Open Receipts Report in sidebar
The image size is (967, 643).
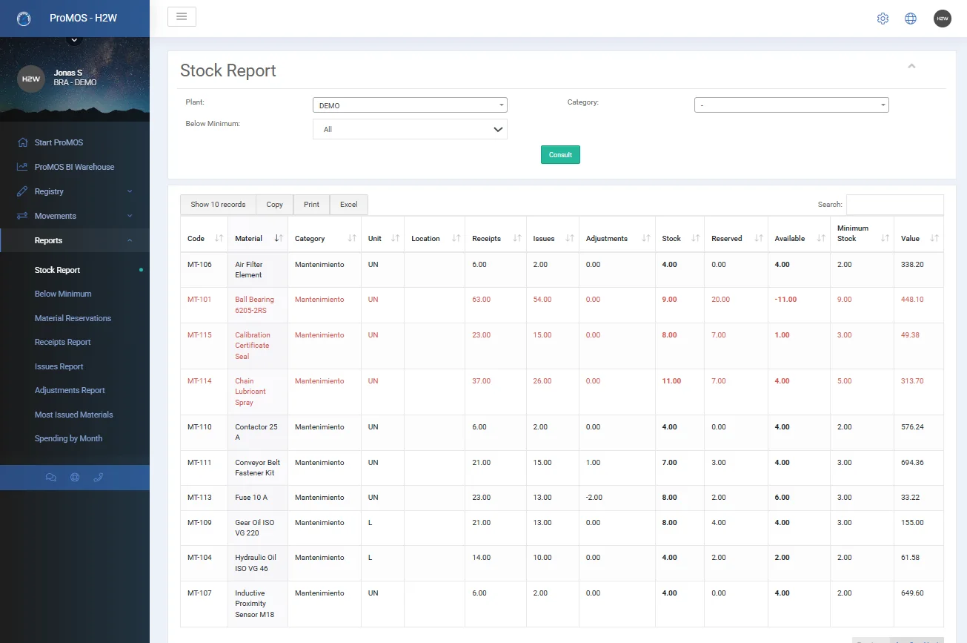[63, 342]
